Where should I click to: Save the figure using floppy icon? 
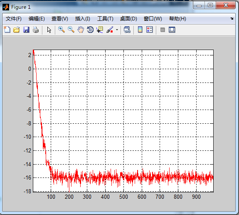26,30
